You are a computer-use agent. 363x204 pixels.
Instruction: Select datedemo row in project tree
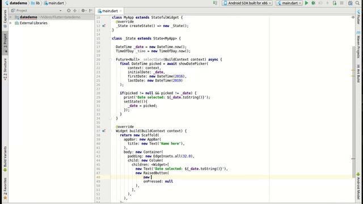coord(52,17)
